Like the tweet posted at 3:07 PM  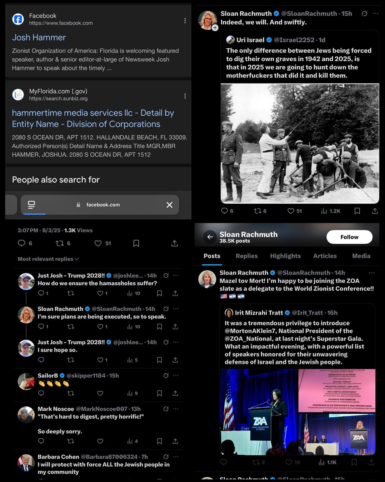tap(98, 243)
